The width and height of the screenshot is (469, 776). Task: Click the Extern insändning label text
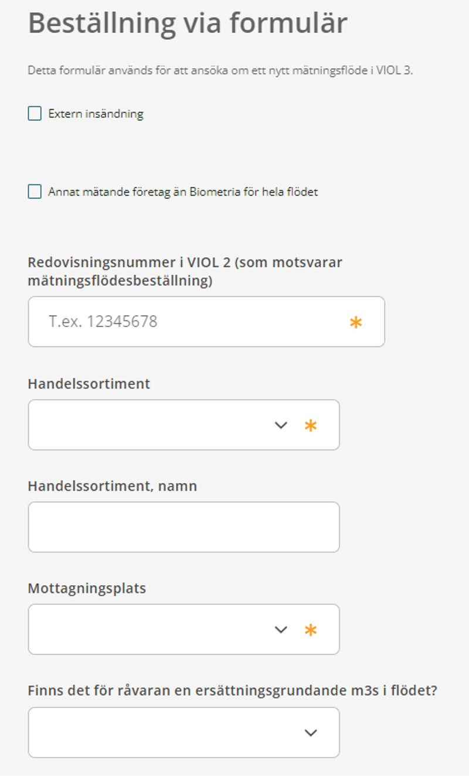(96, 114)
